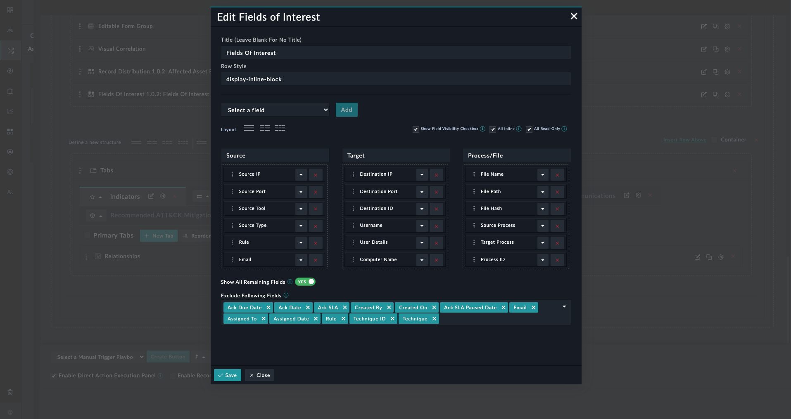Save the Fields of Interest changes

pyautogui.click(x=227, y=375)
